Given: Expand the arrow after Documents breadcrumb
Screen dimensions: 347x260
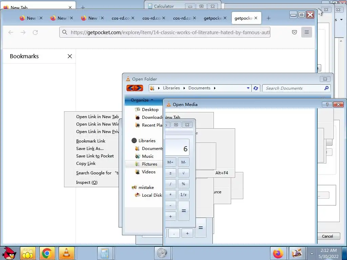Looking at the screenshot, I should (215, 88).
